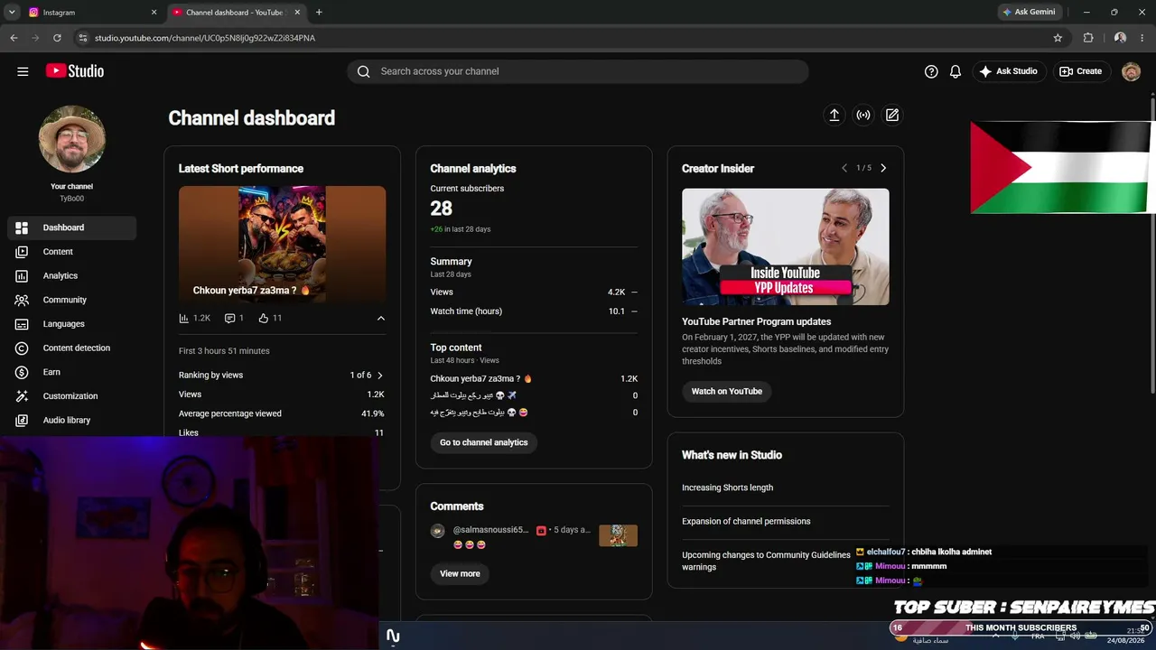Show the previous Creator Insider card

pyautogui.click(x=844, y=168)
